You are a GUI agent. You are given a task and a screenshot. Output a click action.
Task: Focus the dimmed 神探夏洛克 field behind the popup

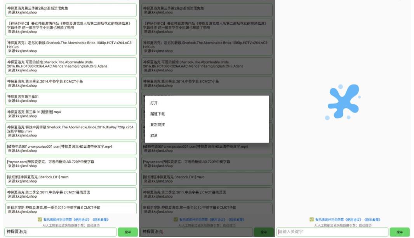[197, 232]
